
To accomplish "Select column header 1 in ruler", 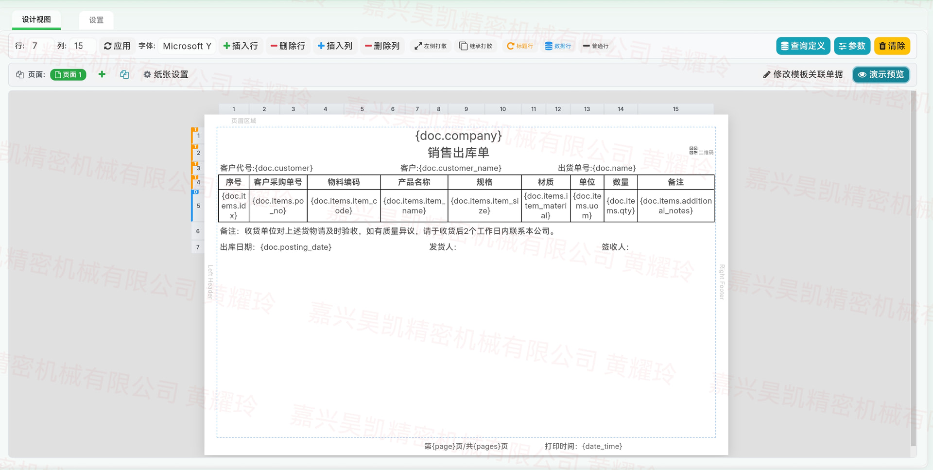I will [234, 109].
